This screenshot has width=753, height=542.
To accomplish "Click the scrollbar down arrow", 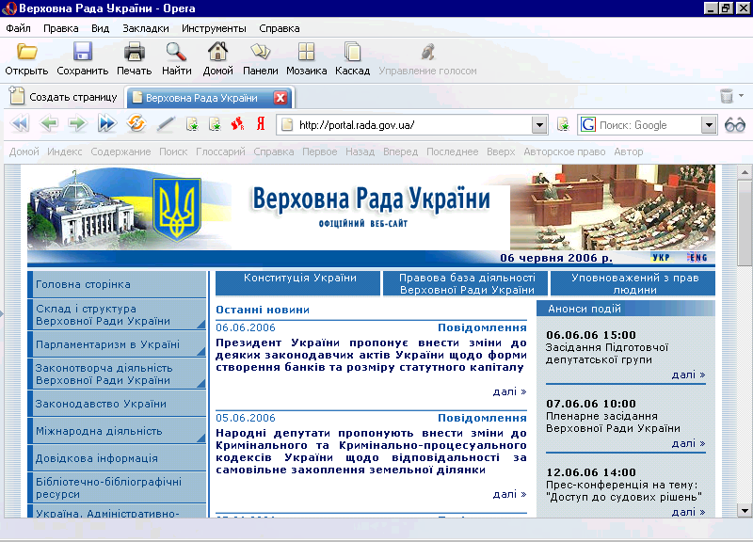I will coord(745,511).
